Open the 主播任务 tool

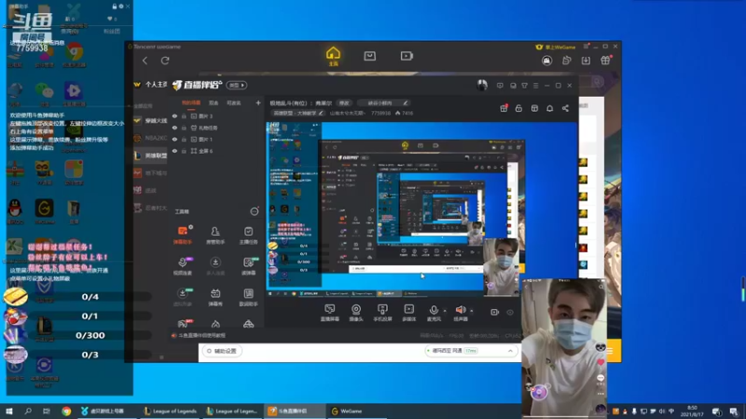(248, 235)
